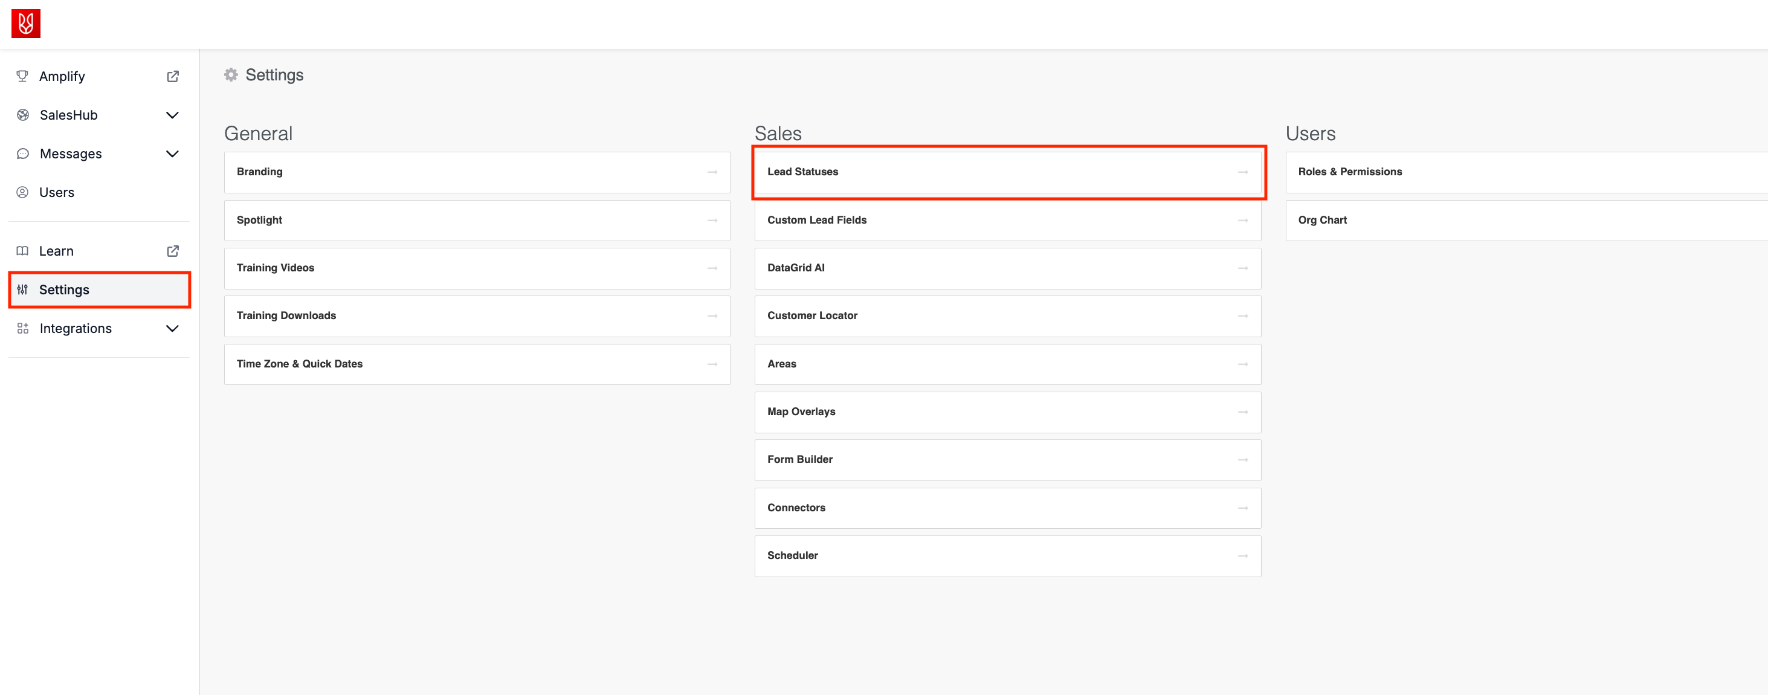The width and height of the screenshot is (1768, 695).
Task: Click the Learn book icon
Action: coord(22,251)
